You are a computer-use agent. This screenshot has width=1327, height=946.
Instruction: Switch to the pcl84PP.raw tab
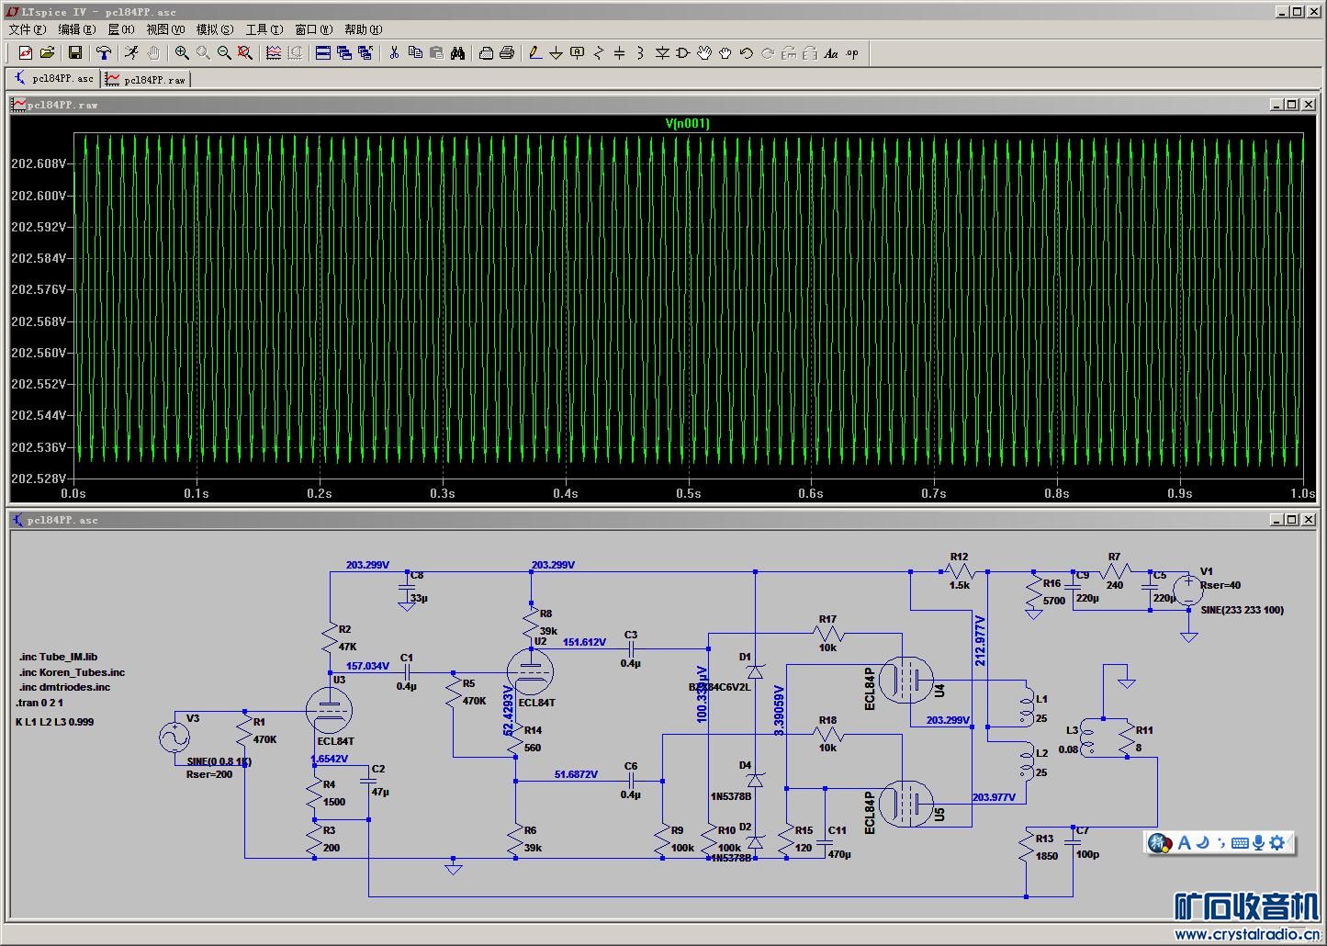146,80
